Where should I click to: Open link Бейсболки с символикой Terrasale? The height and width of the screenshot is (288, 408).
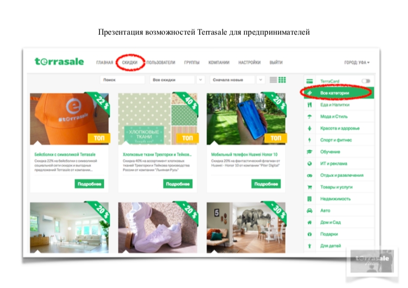65,154
